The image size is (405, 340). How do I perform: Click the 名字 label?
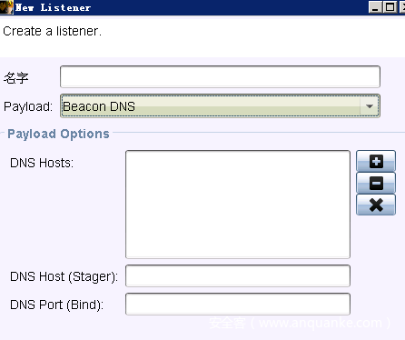click(x=15, y=78)
